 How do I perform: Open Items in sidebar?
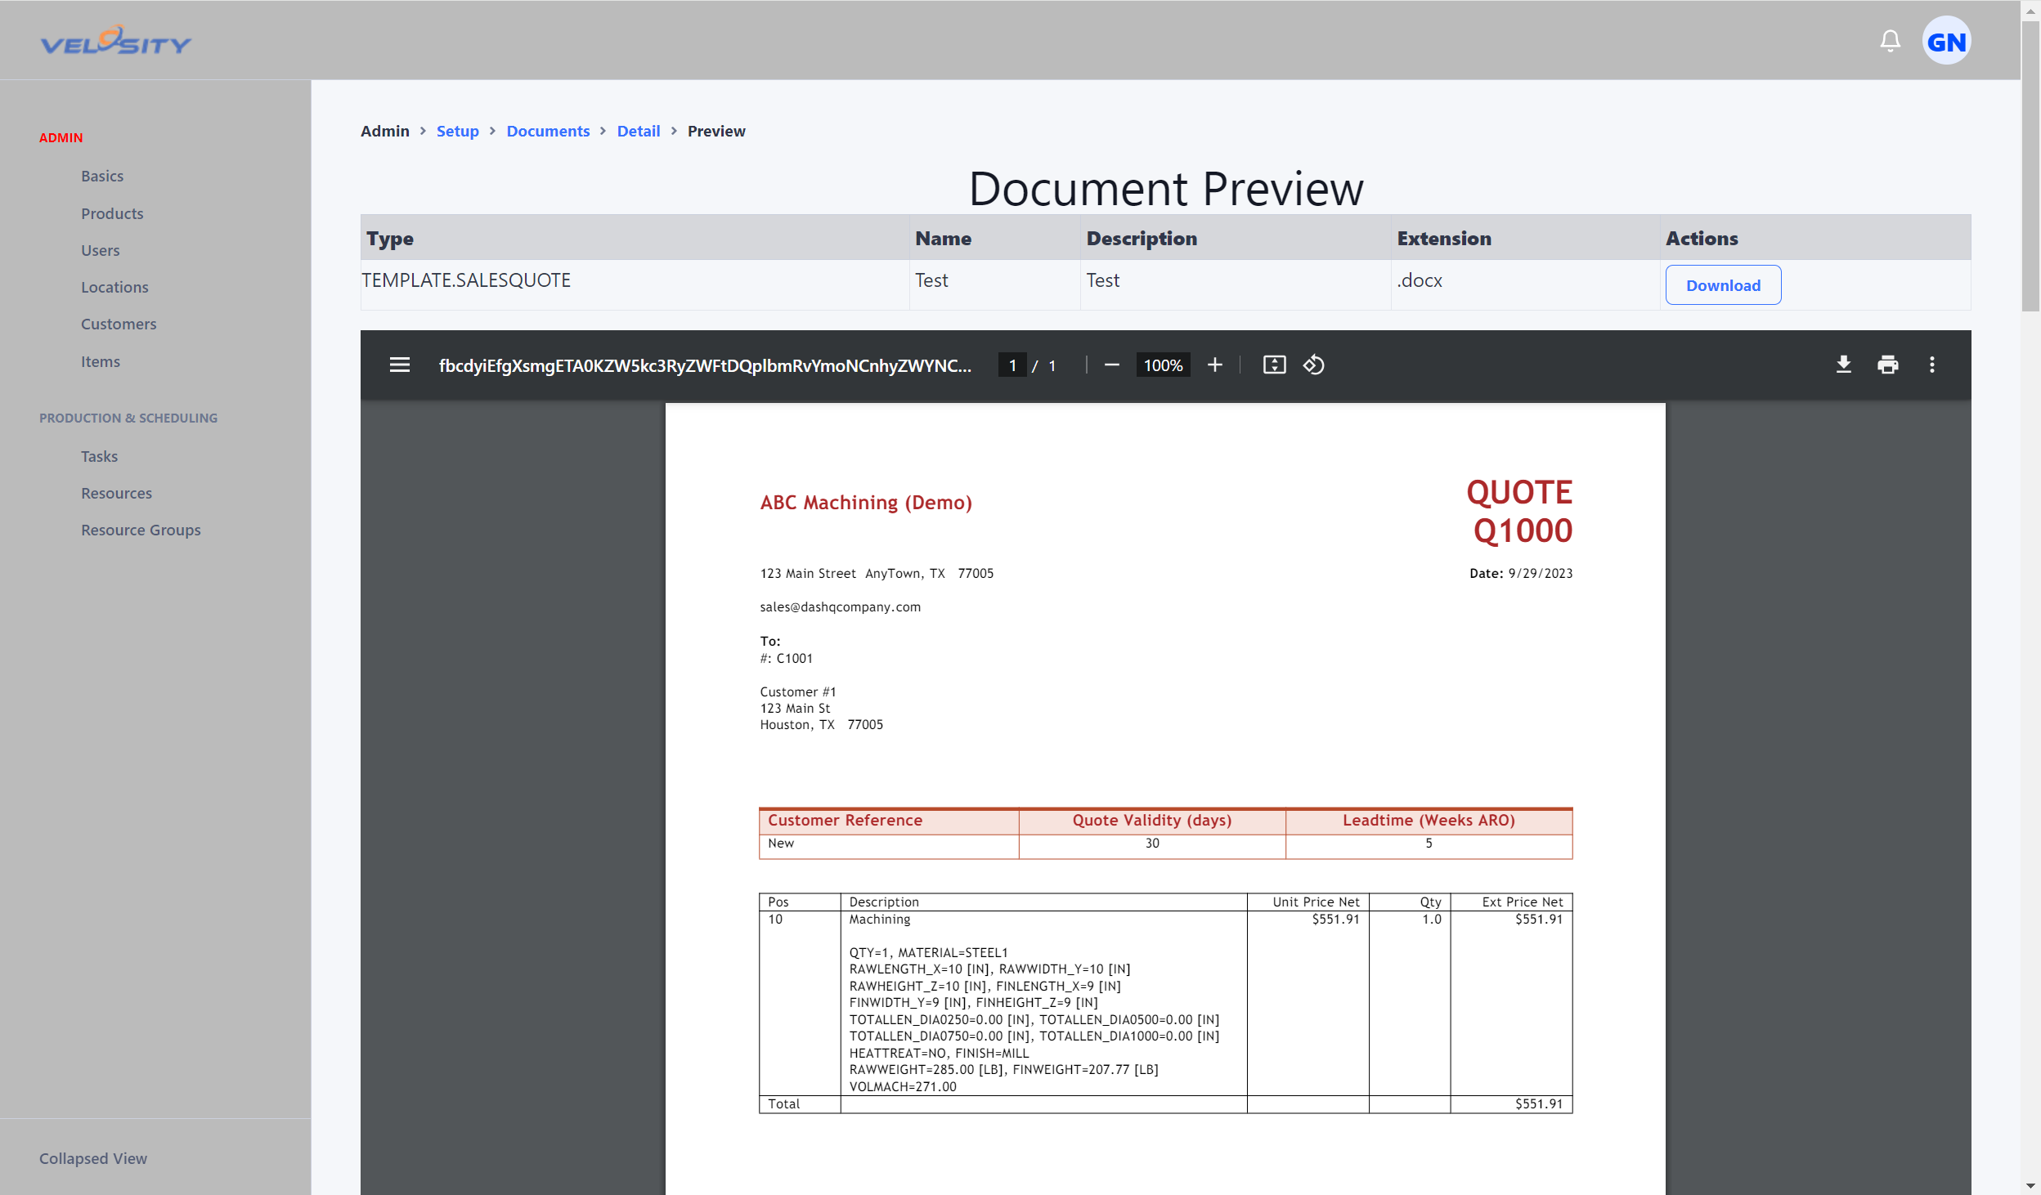(100, 361)
